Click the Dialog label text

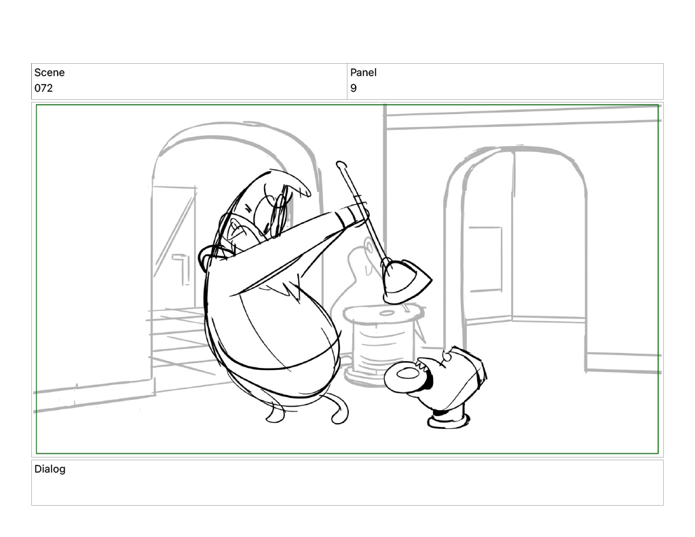point(50,469)
